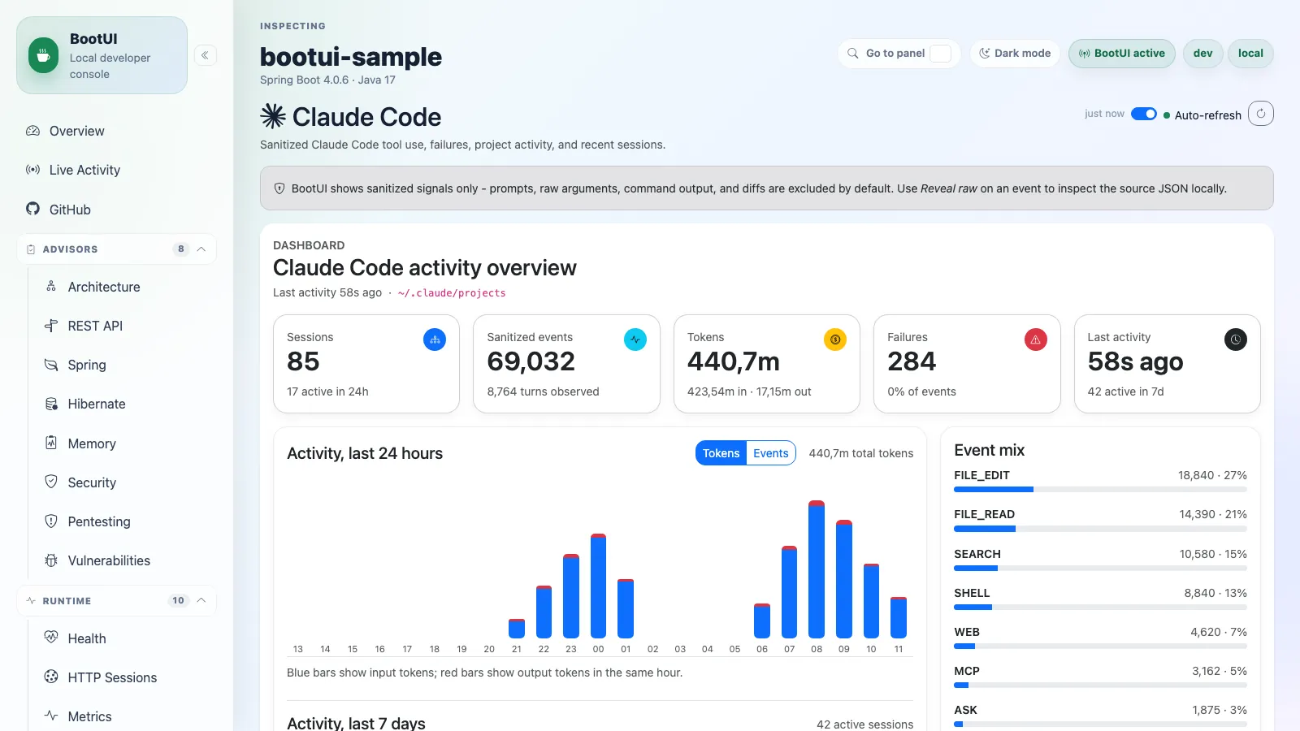Click the ASK event mix label
The width and height of the screenshot is (1300, 731).
point(965,710)
